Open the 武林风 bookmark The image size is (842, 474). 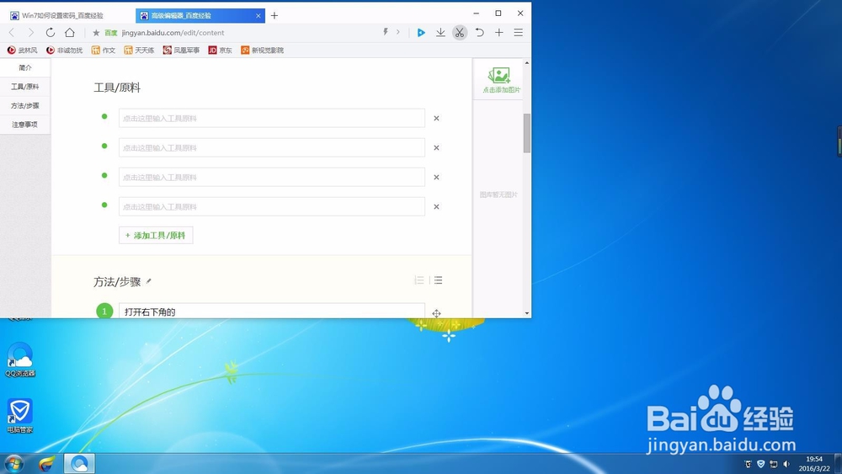point(23,50)
